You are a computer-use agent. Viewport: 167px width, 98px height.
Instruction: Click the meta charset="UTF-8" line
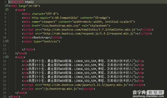click(x=40, y=14)
